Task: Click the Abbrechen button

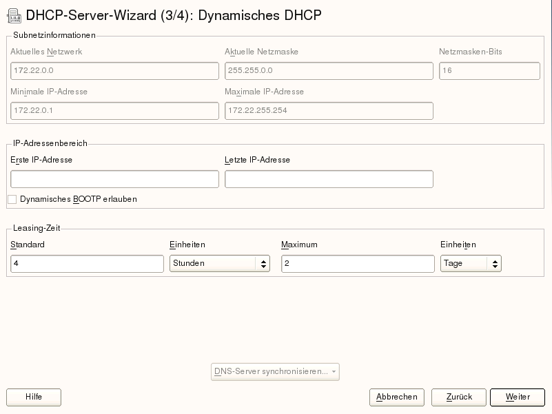Action: [x=397, y=397]
